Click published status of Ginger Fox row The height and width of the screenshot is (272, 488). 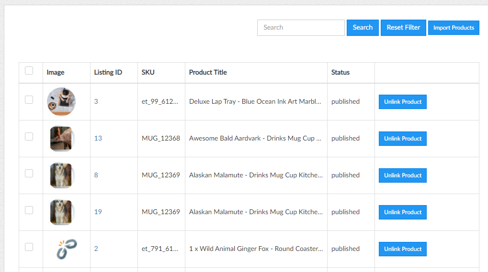coord(345,249)
